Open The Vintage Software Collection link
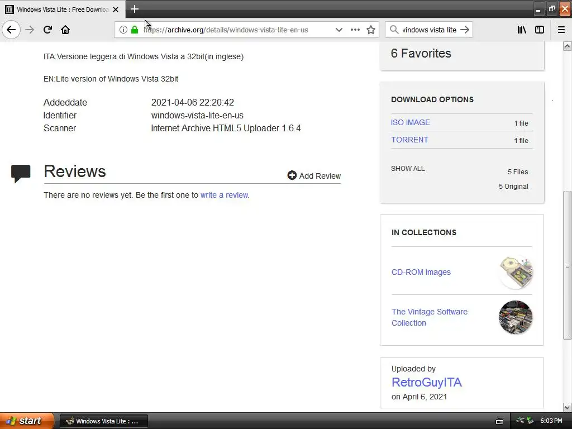This screenshot has width=572, height=429. pyautogui.click(x=430, y=317)
